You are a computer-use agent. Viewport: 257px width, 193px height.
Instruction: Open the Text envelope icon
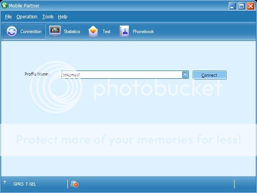tap(93, 31)
